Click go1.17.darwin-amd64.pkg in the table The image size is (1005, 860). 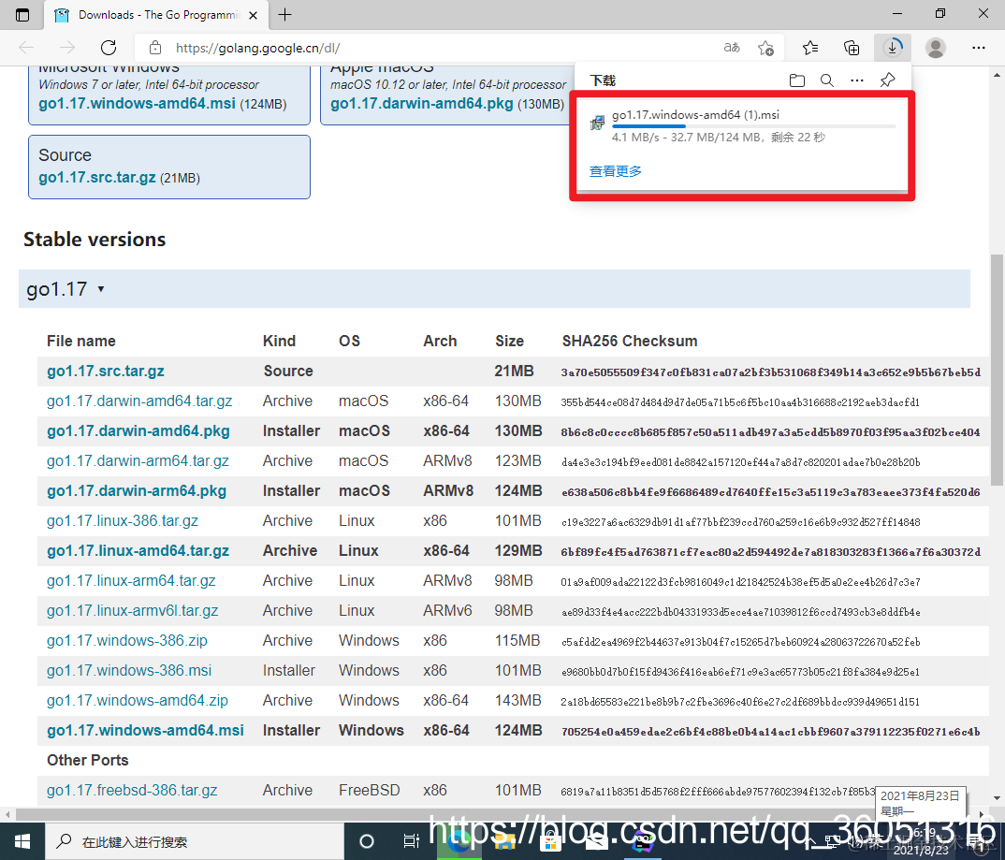coord(138,431)
